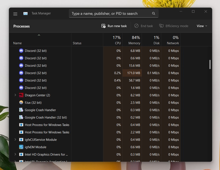The height and width of the screenshot is (170, 220).
Task: Click the Efficiency mode leaf icon
Action: 161,26
